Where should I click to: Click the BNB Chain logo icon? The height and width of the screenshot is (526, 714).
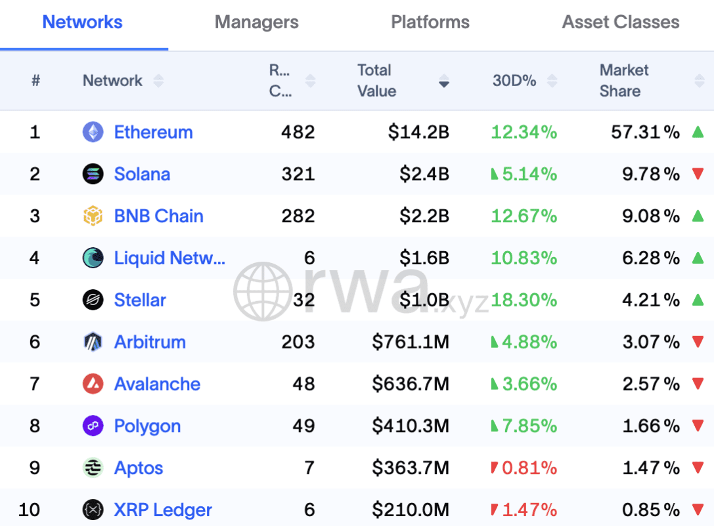pos(93,216)
